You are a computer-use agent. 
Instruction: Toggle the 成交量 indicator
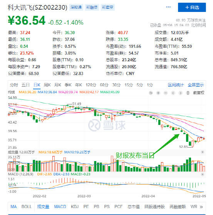point(43,207)
